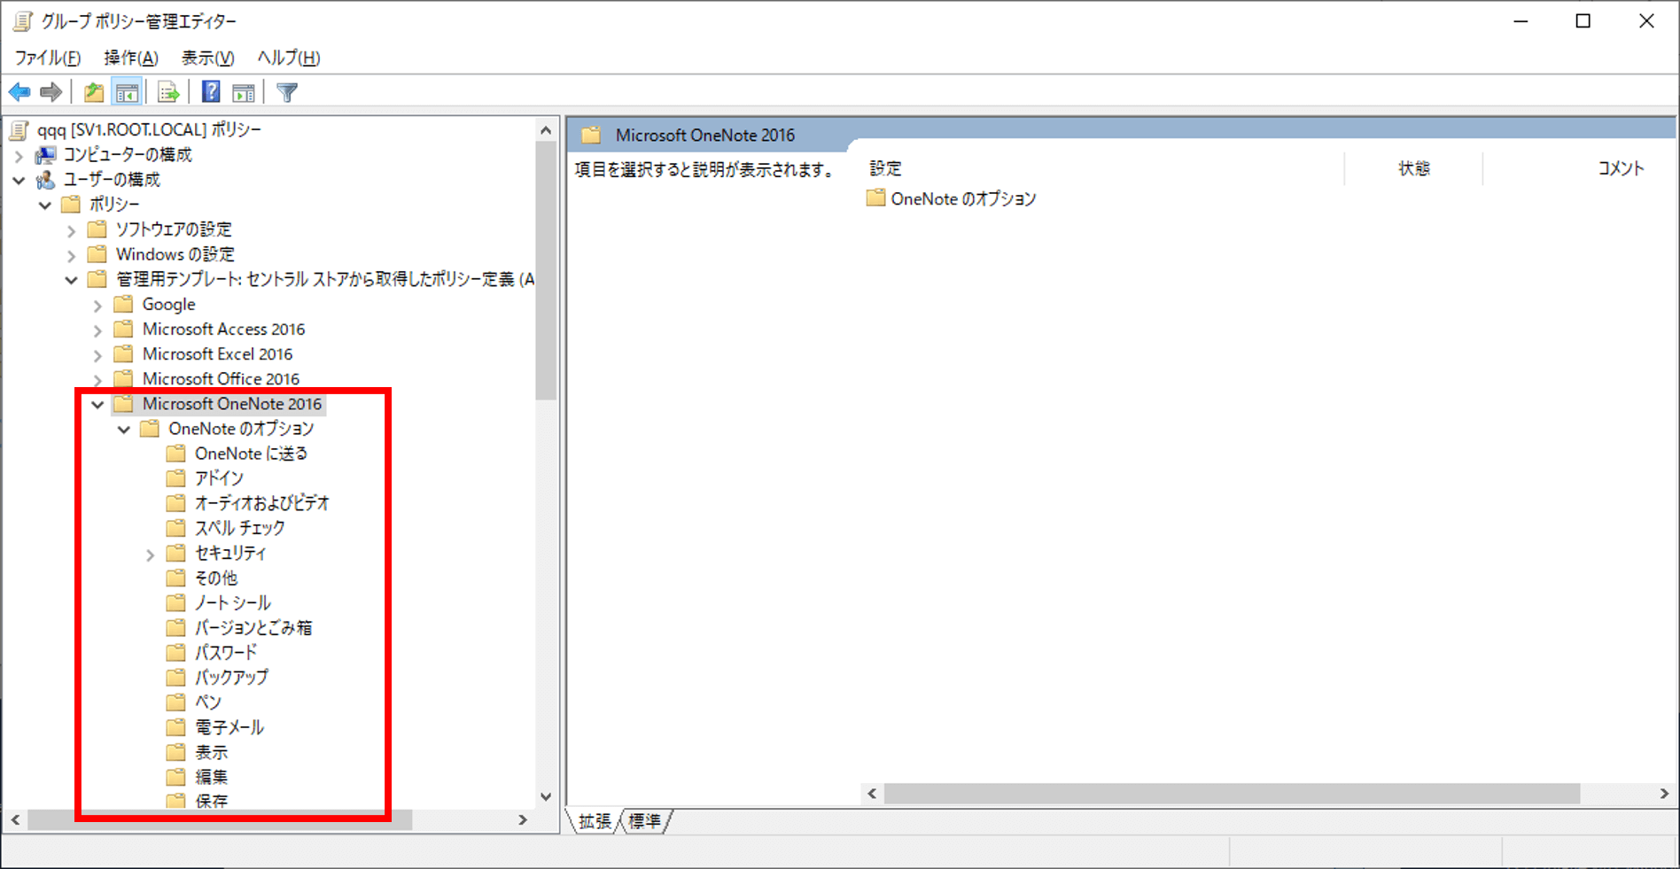This screenshot has height=869, width=1680.
Task: Click right pane horizontal scroll right arrow
Action: (1664, 794)
